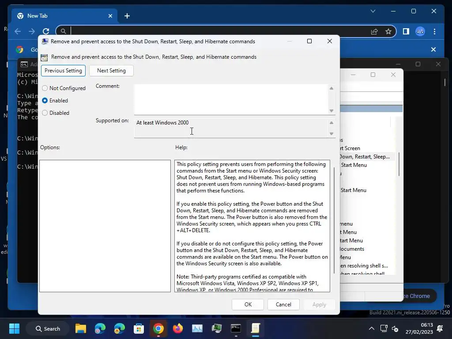The height and width of the screenshot is (339, 452).
Task: Select the Not Configured radio button
Action: click(45, 88)
